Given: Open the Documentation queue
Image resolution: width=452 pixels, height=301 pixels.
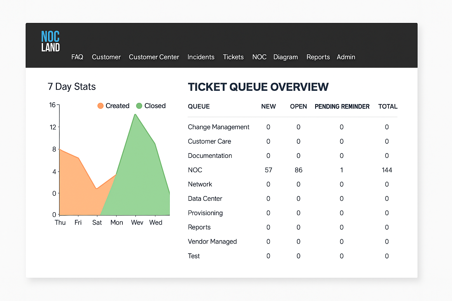Looking at the screenshot, I should [x=210, y=156].
